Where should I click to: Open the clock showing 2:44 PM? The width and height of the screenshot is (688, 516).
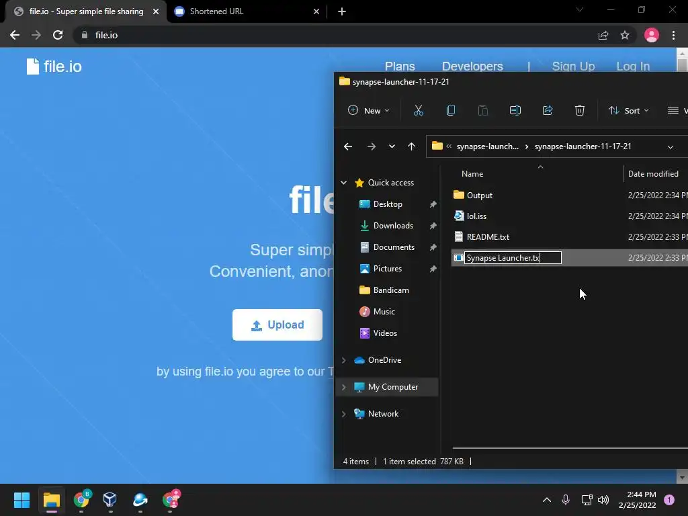point(637,500)
